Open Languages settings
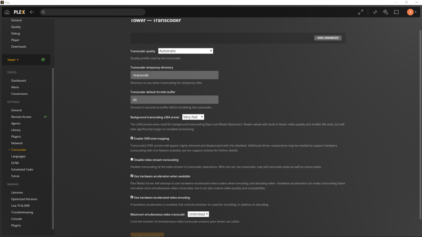Viewport: 422px width, 237px height. (18, 156)
